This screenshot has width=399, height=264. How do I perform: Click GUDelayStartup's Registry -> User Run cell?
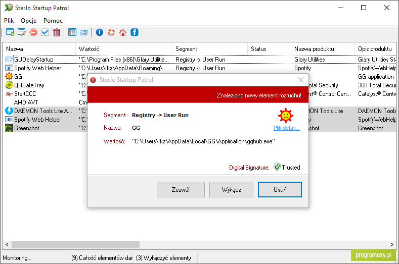[201, 60]
